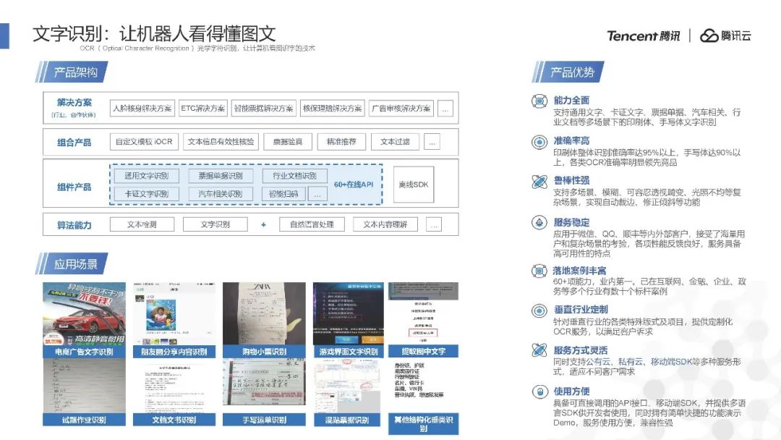Select 卡证文字识别 component
The width and height of the screenshot is (781, 440).
pos(146,194)
